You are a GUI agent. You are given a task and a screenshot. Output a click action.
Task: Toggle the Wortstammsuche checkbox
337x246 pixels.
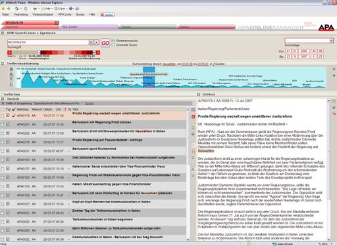pos(113,41)
